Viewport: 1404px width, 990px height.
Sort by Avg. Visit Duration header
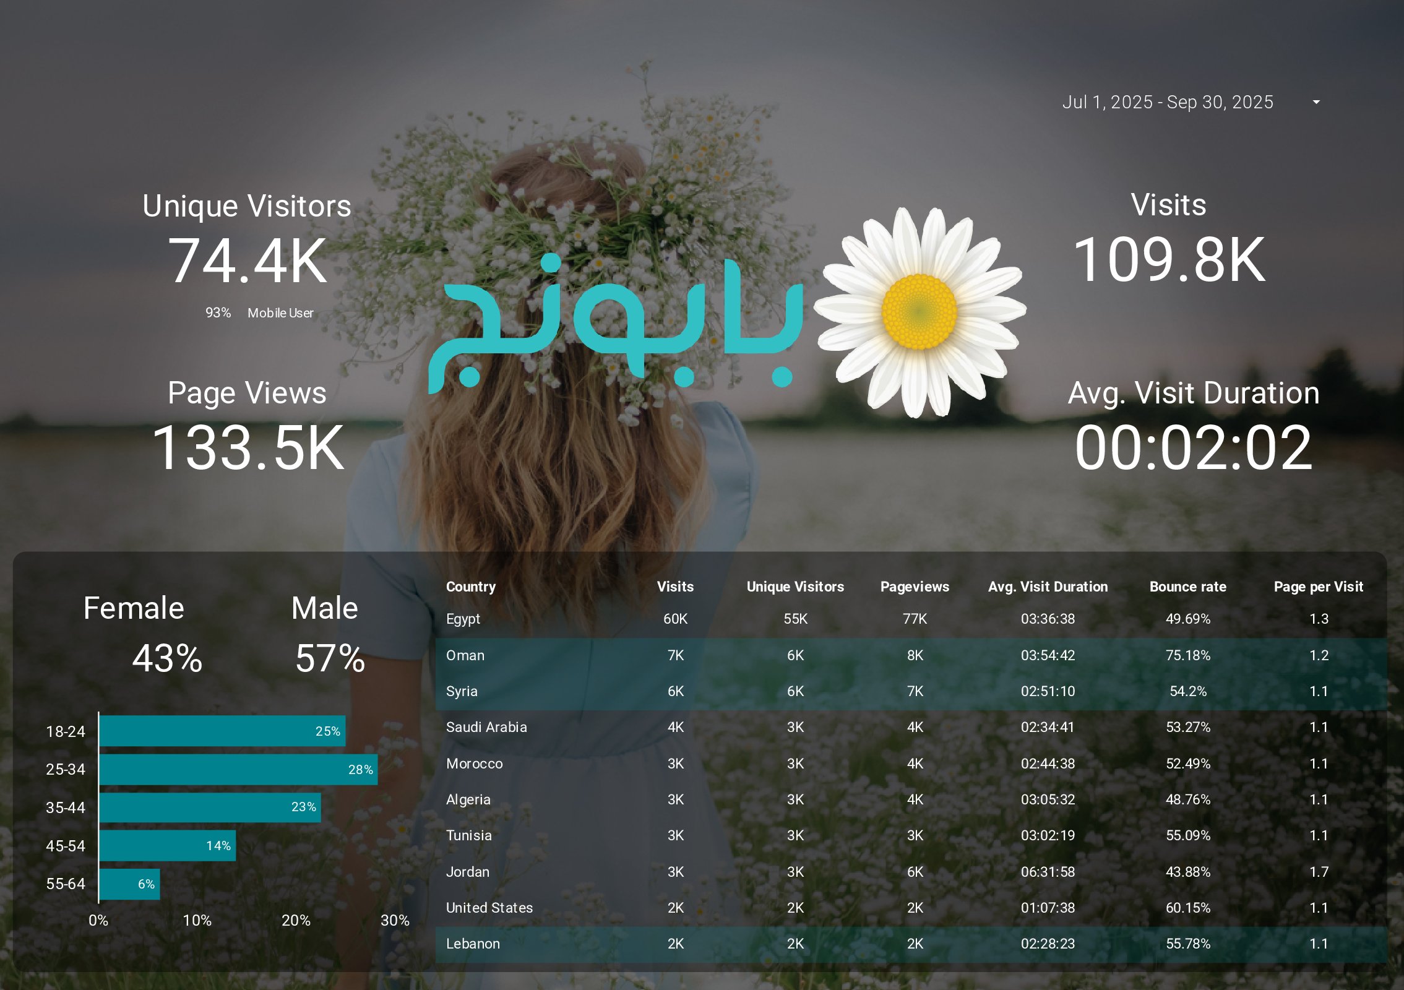point(1047,587)
